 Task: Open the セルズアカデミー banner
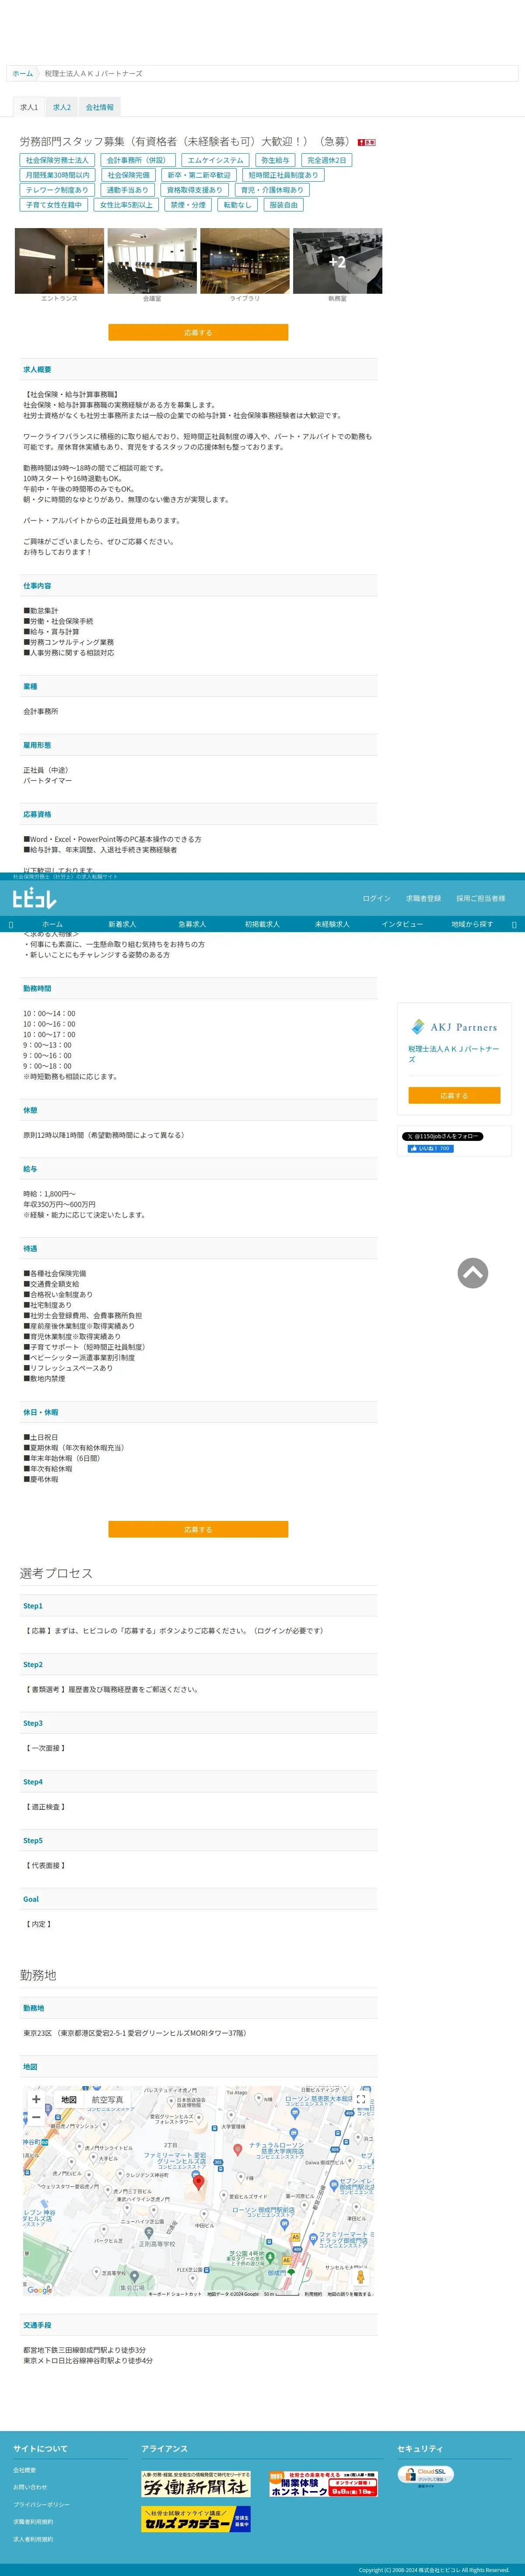pos(196,2518)
